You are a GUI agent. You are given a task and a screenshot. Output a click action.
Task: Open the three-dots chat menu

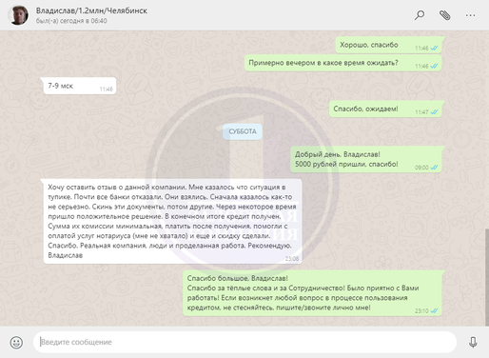(470, 15)
